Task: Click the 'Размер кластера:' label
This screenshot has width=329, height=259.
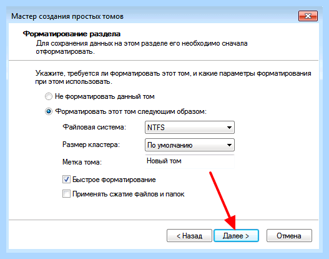Action: (91, 145)
